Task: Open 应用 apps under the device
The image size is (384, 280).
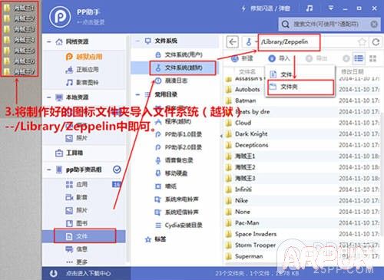Action: coord(77,184)
